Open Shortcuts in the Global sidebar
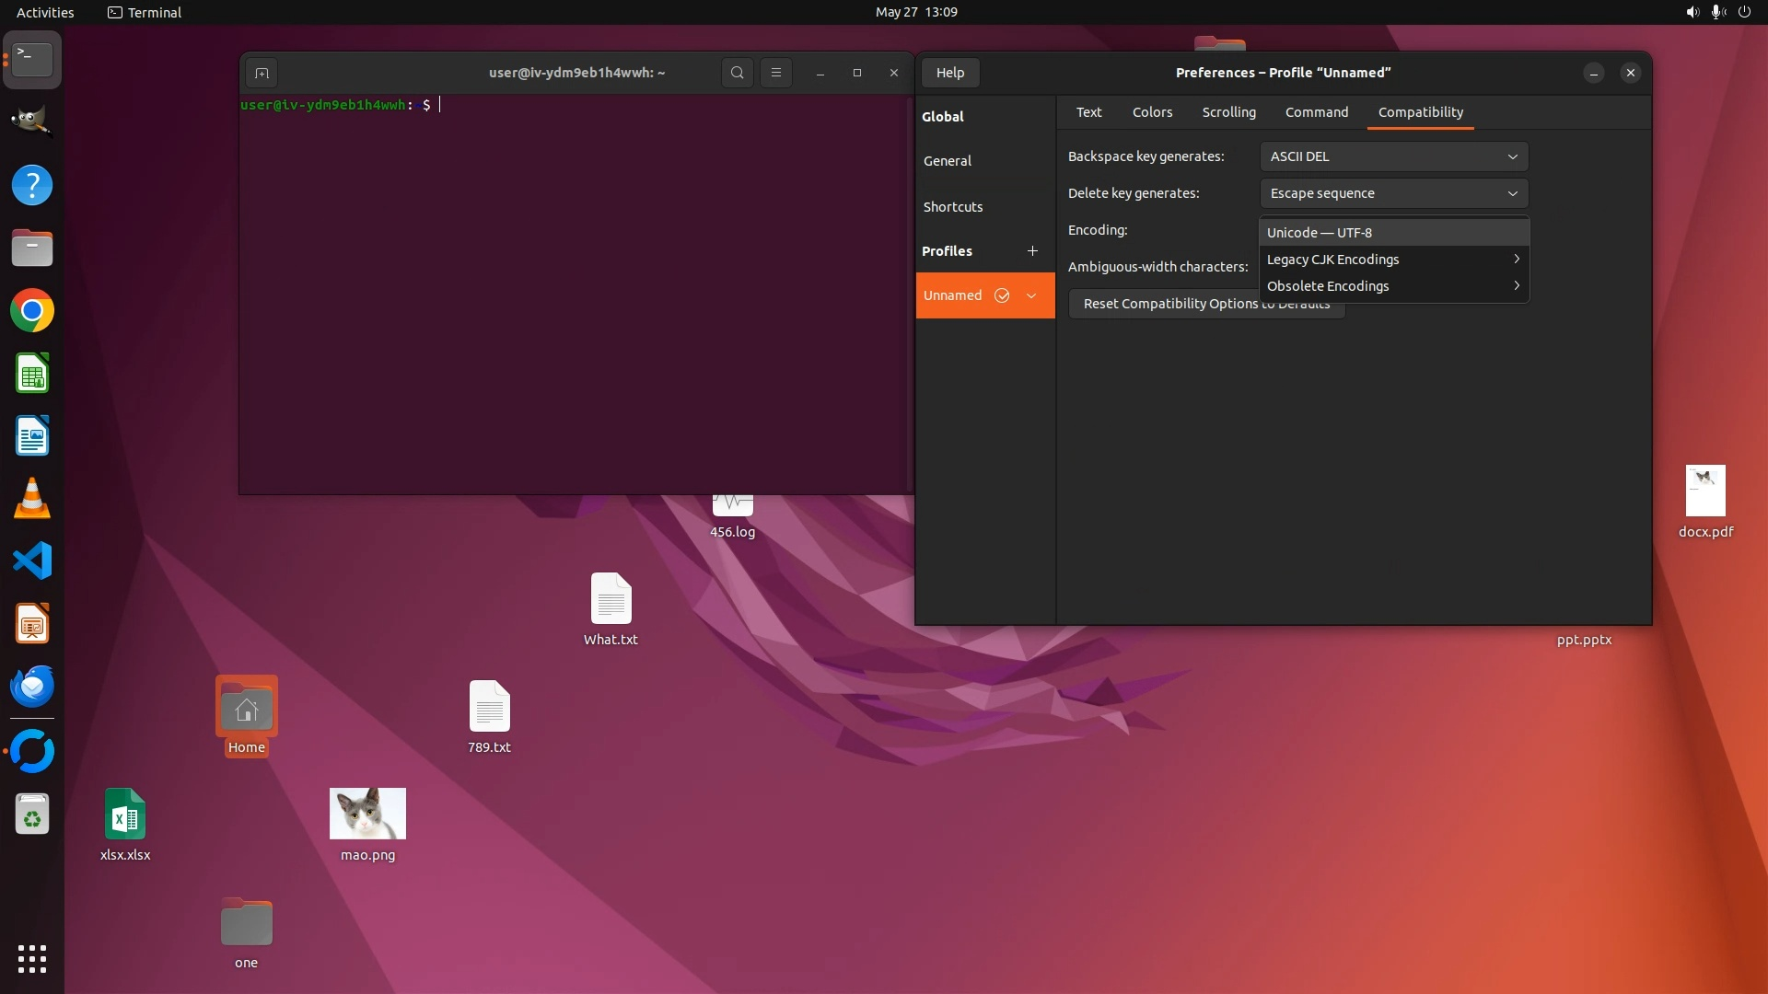This screenshot has height=994, width=1768. [x=953, y=207]
